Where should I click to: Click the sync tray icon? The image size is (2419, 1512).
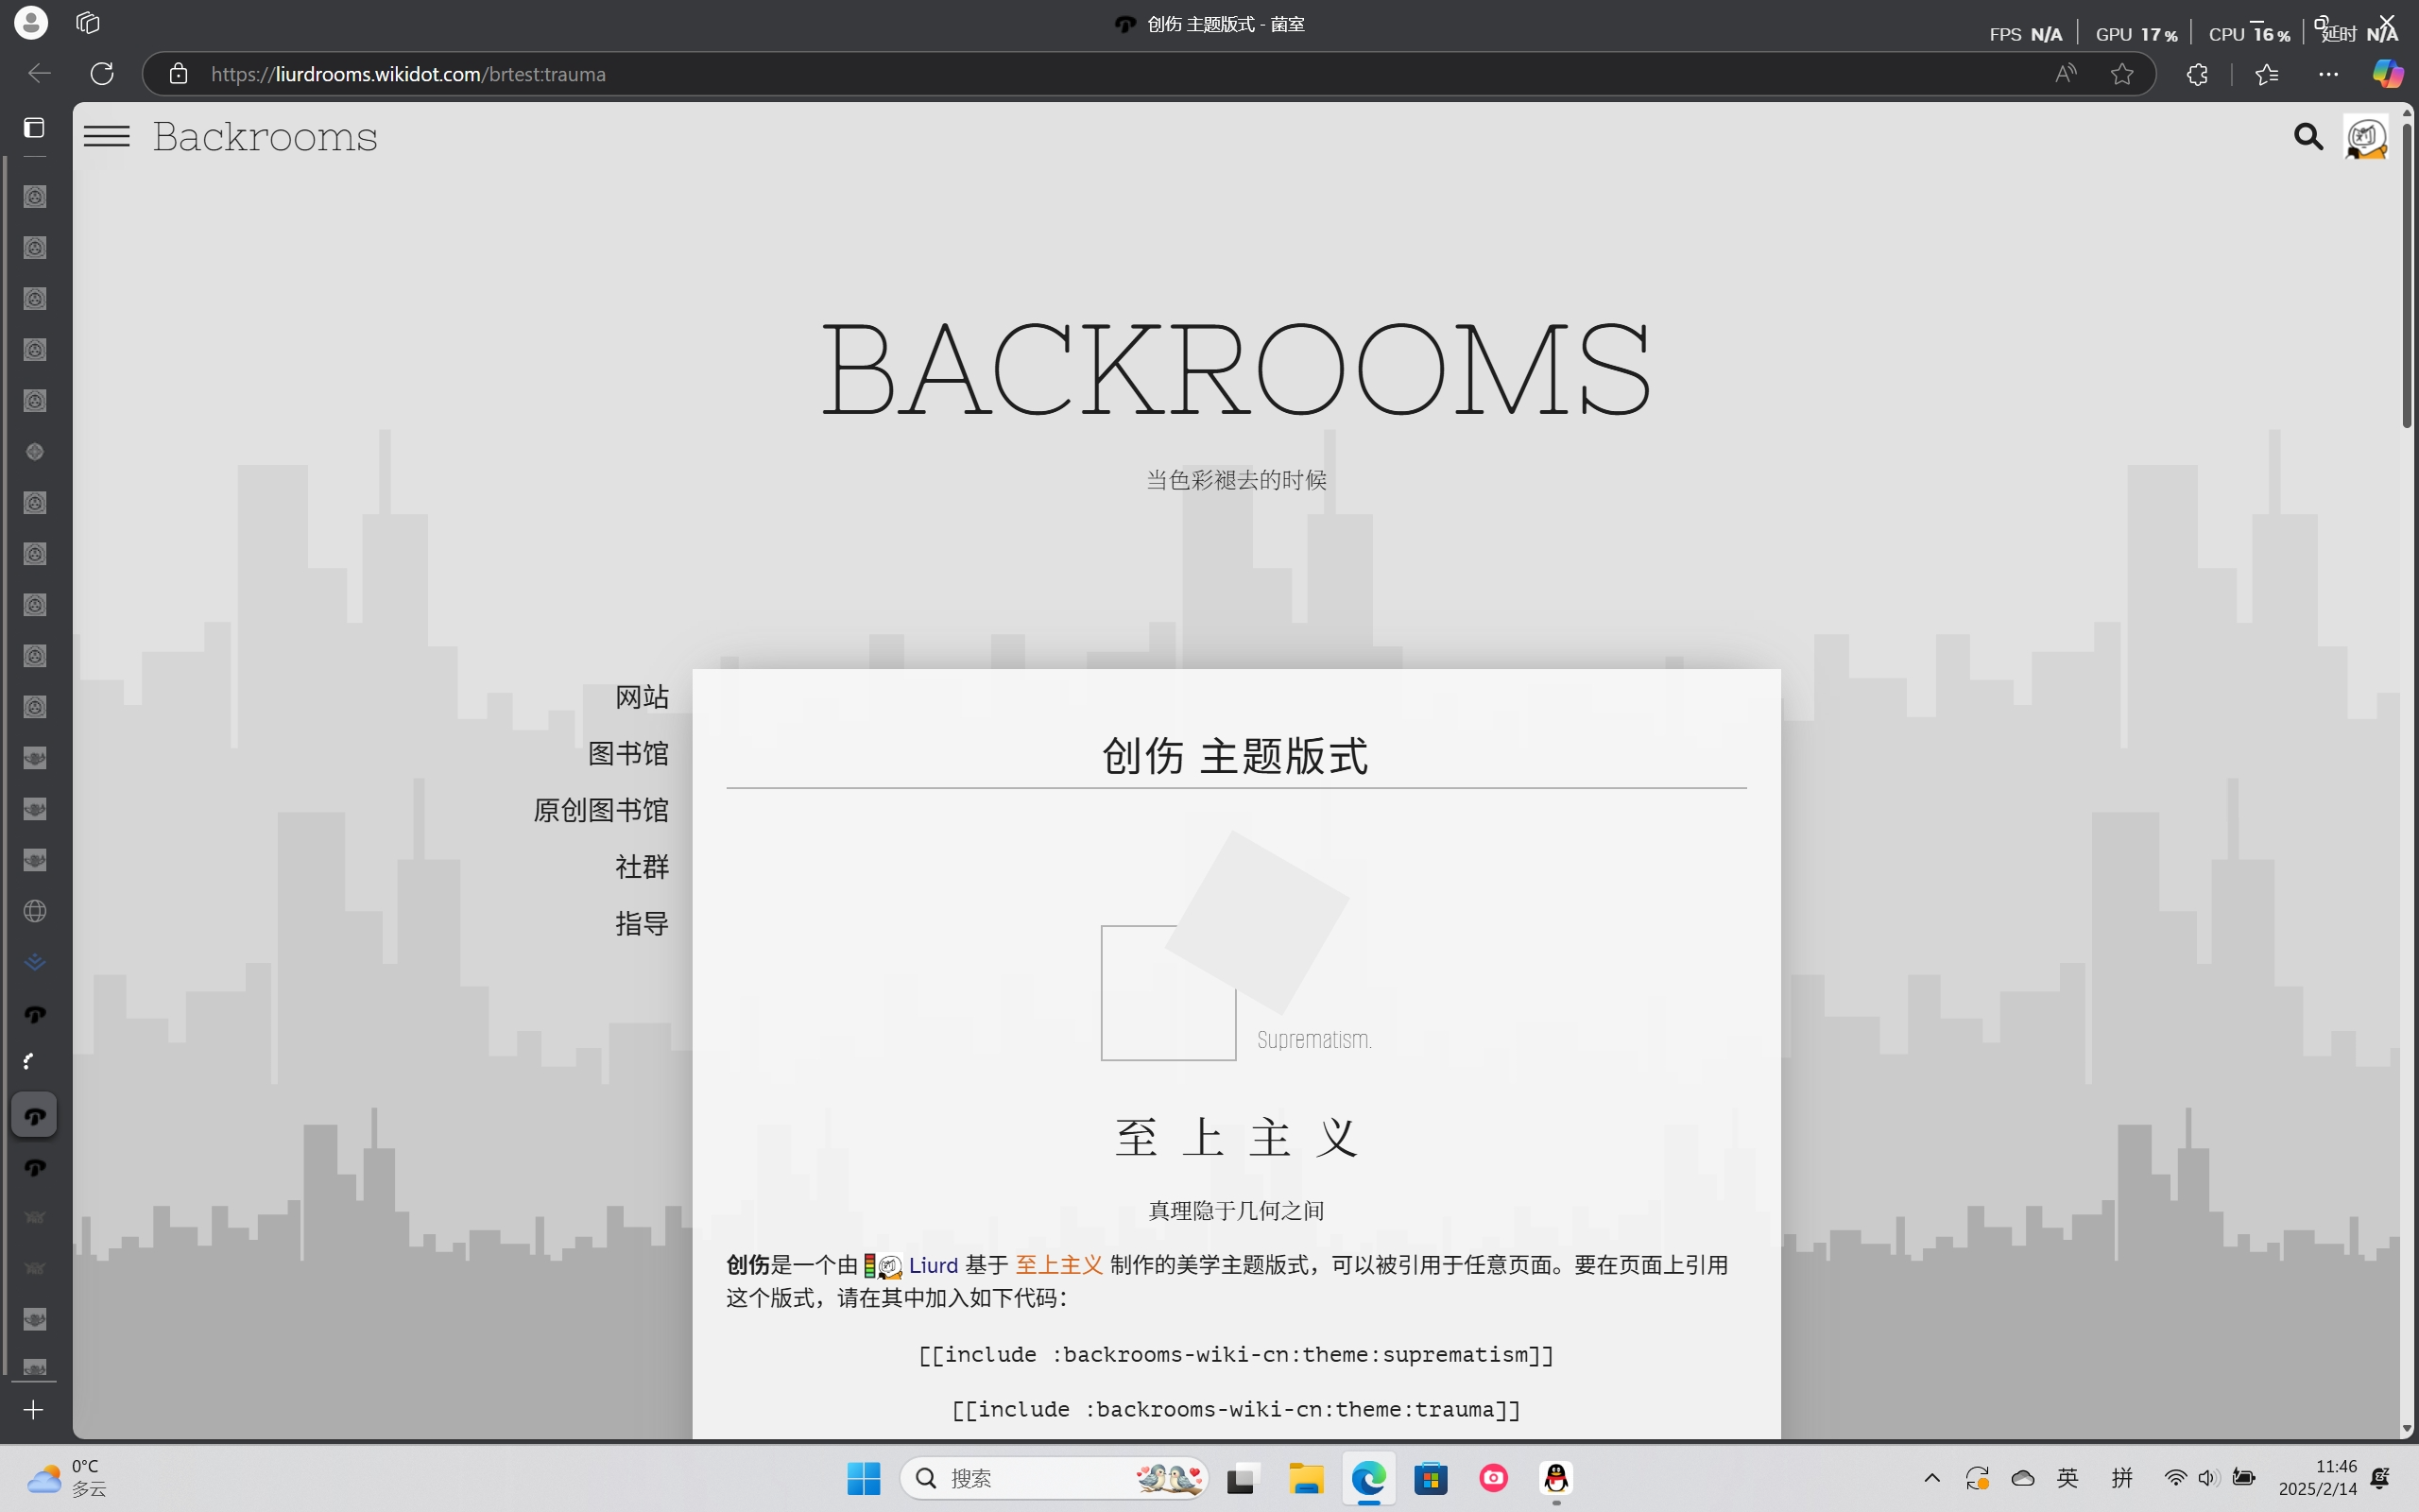pos(1977,1478)
